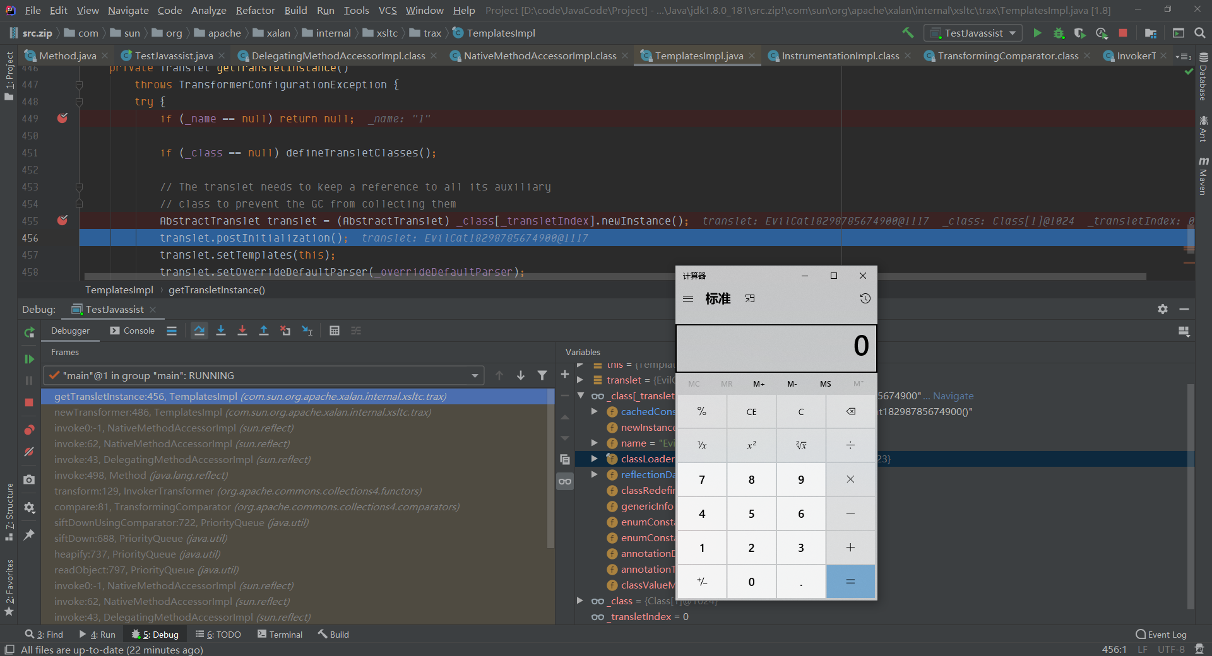Image resolution: width=1212 pixels, height=656 pixels.
Task: Click the Variables pane vertical scrollbar
Action: point(1191,496)
